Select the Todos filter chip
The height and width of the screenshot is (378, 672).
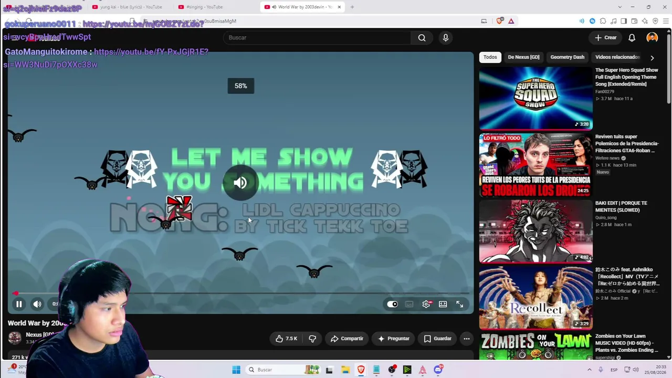490,57
